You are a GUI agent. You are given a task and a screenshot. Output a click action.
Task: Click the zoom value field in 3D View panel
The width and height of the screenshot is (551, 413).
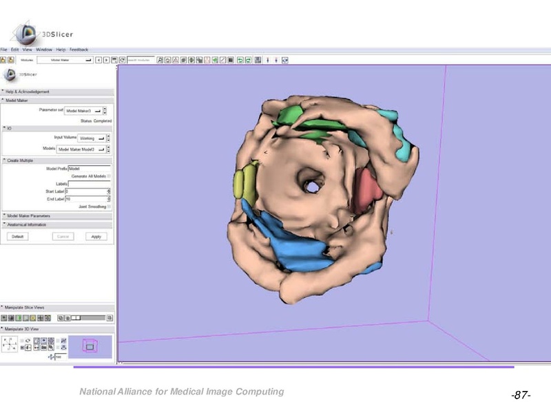[61, 357]
